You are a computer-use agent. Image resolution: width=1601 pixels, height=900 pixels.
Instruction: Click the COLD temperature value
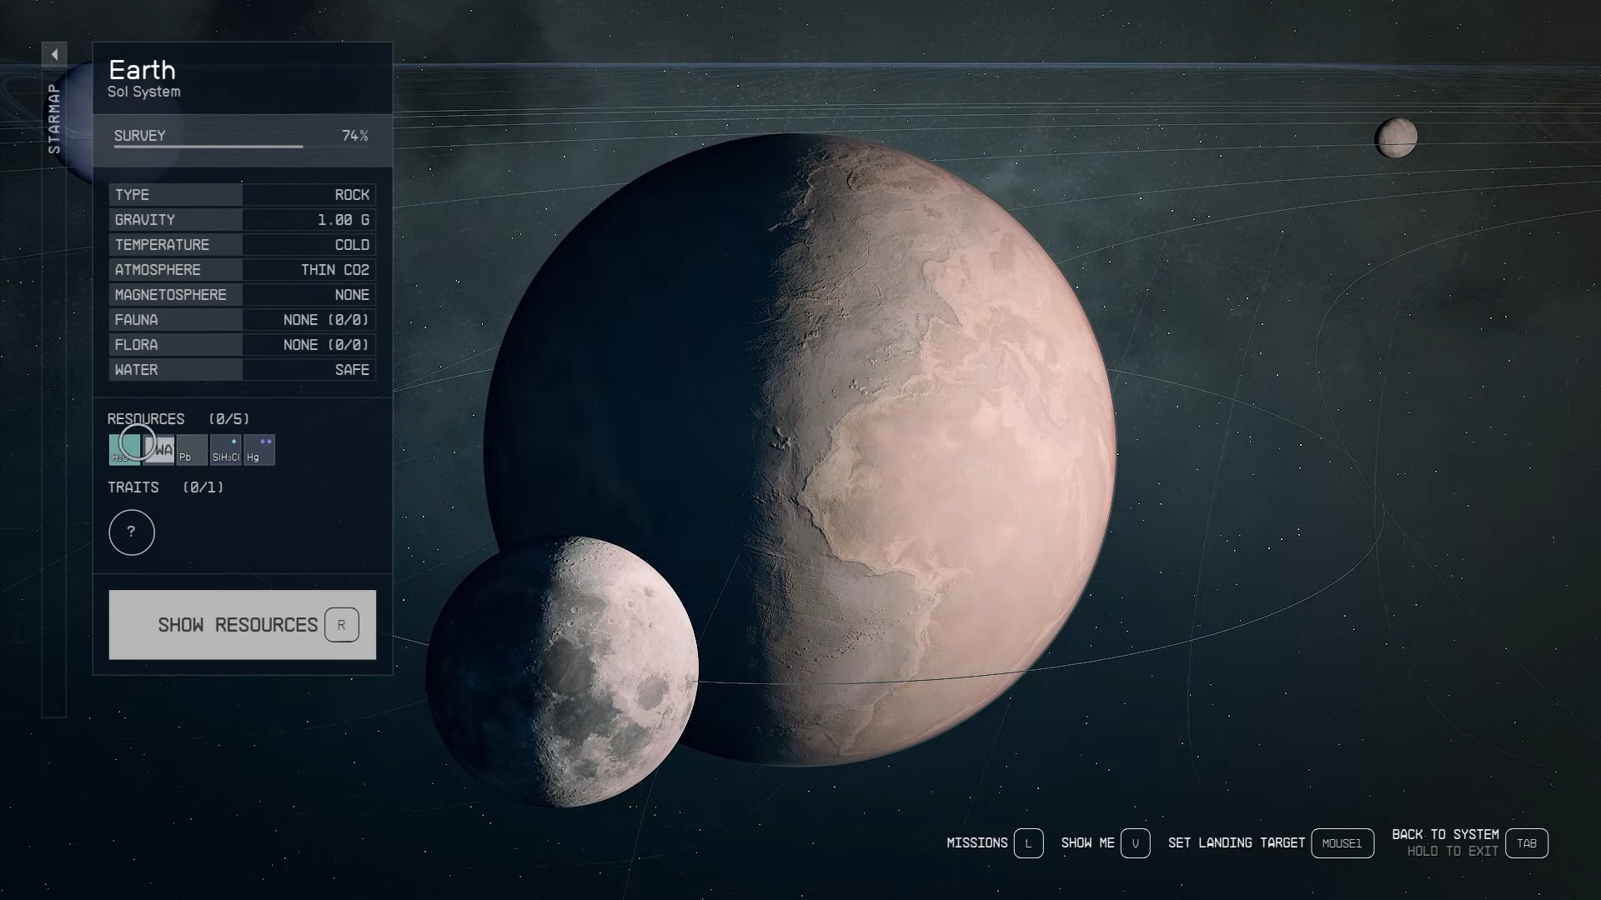[x=352, y=245]
